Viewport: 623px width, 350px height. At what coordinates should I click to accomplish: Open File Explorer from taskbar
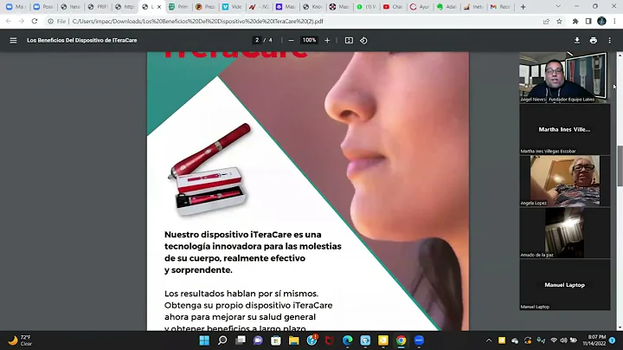click(293, 340)
